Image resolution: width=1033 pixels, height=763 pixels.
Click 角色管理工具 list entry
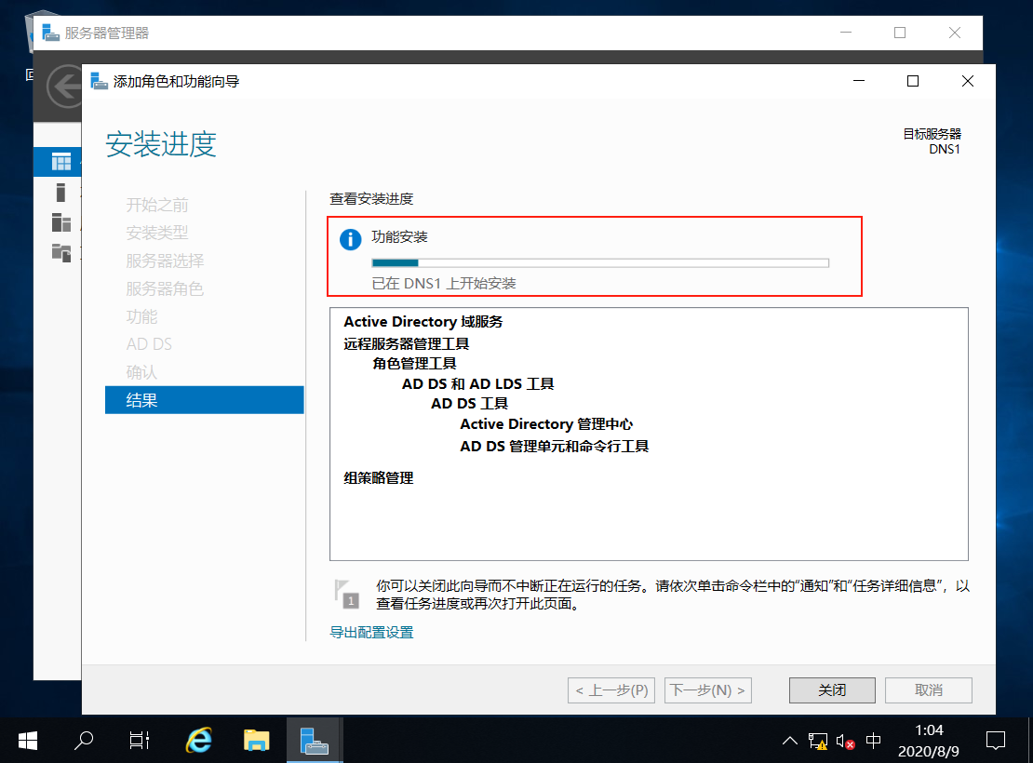click(414, 364)
